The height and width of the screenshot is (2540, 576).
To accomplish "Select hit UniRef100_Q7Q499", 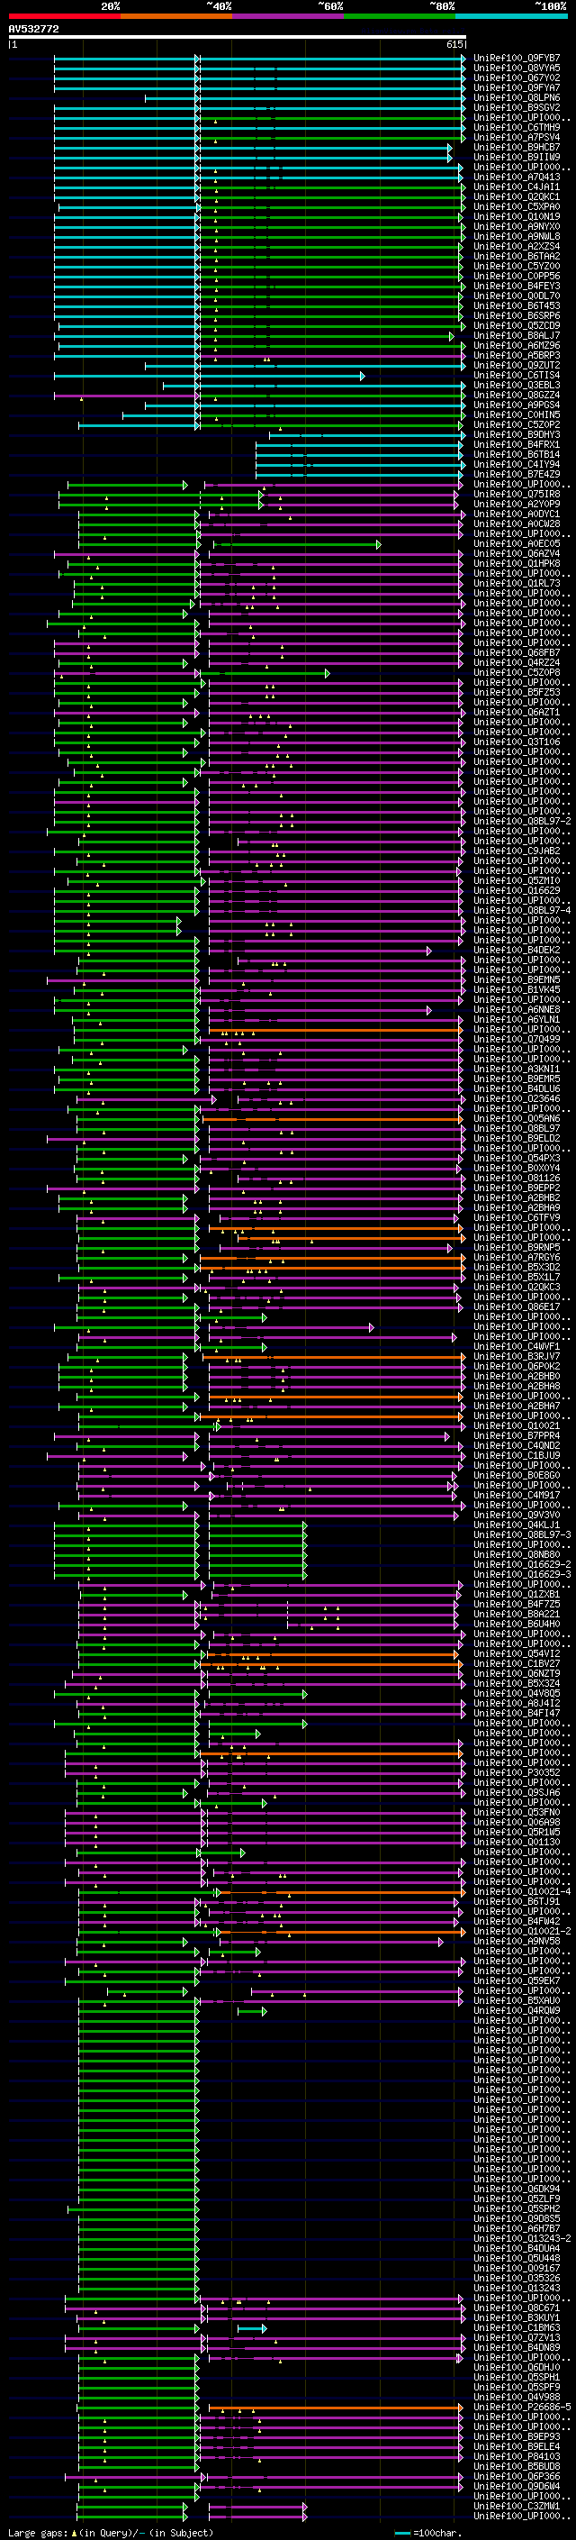I will click(x=517, y=1039).
